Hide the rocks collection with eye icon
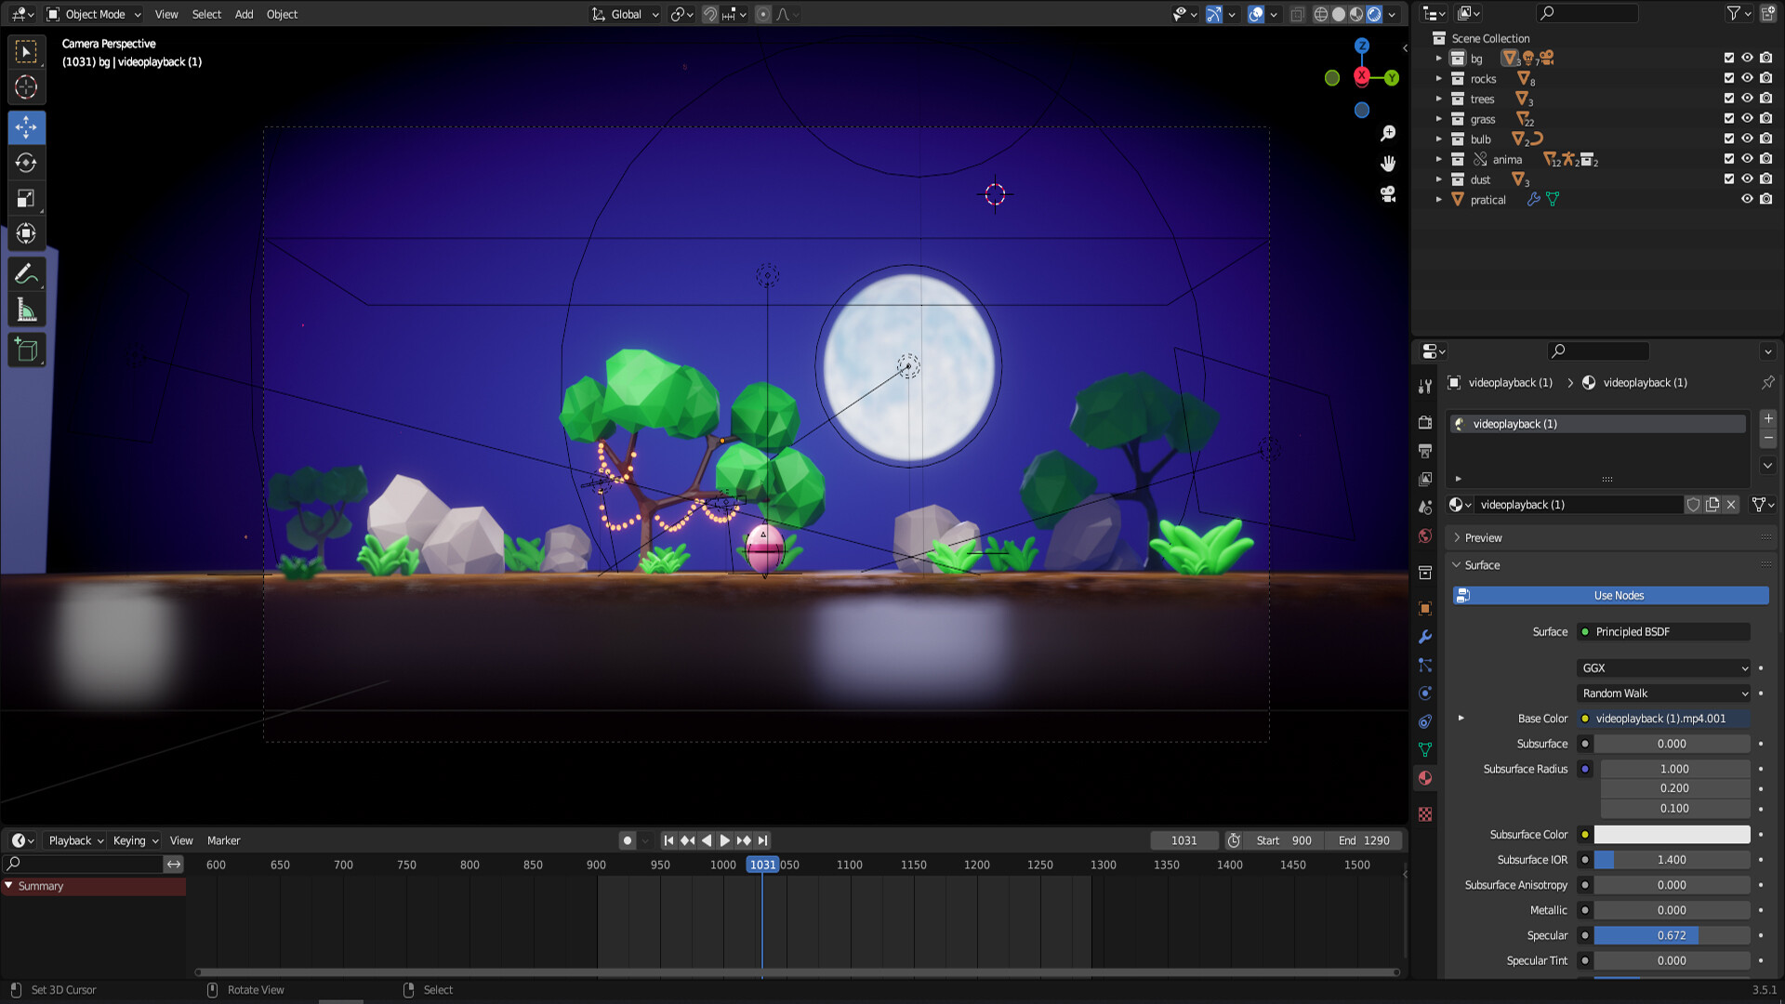 1747,78
